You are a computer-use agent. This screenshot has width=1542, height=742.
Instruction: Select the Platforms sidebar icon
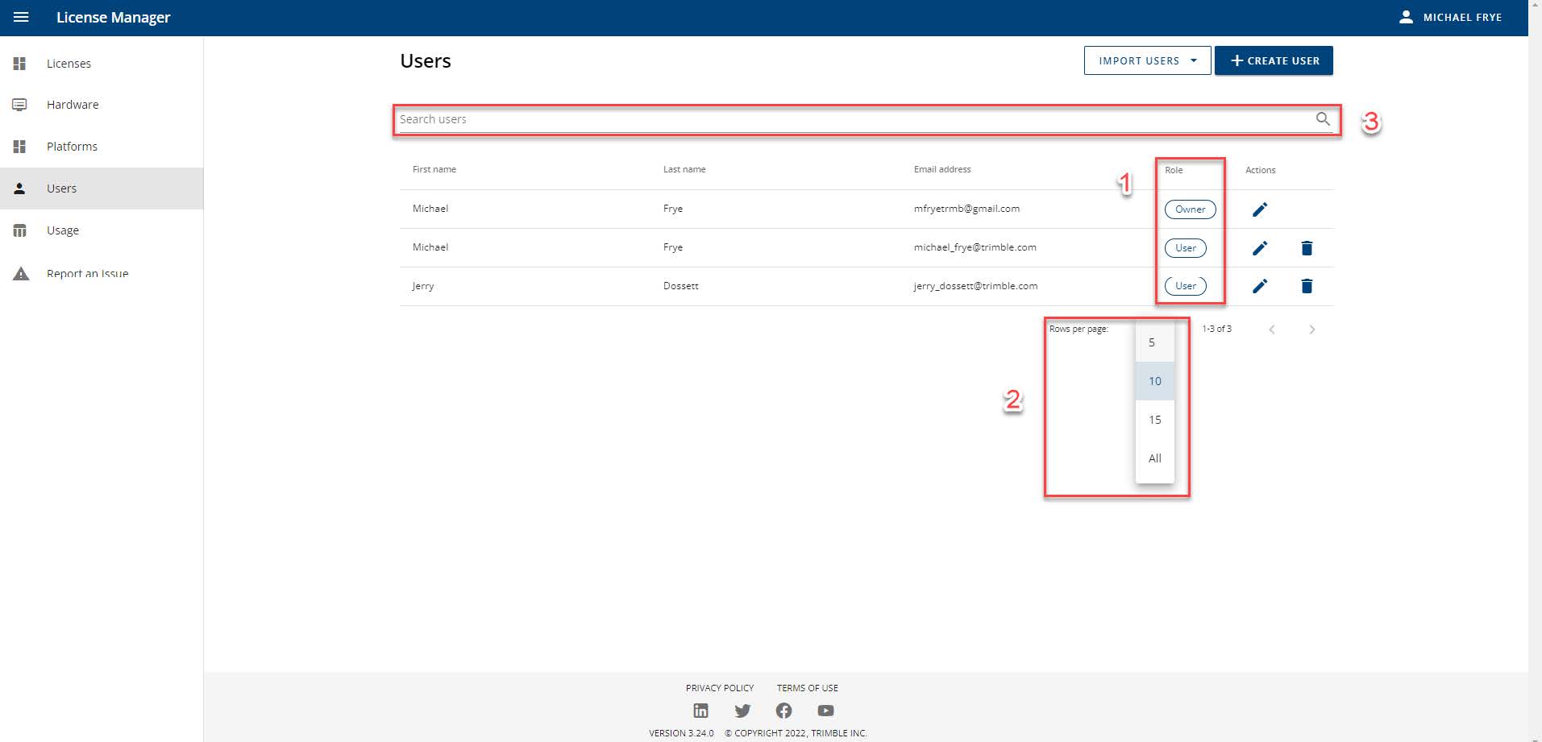19,147
